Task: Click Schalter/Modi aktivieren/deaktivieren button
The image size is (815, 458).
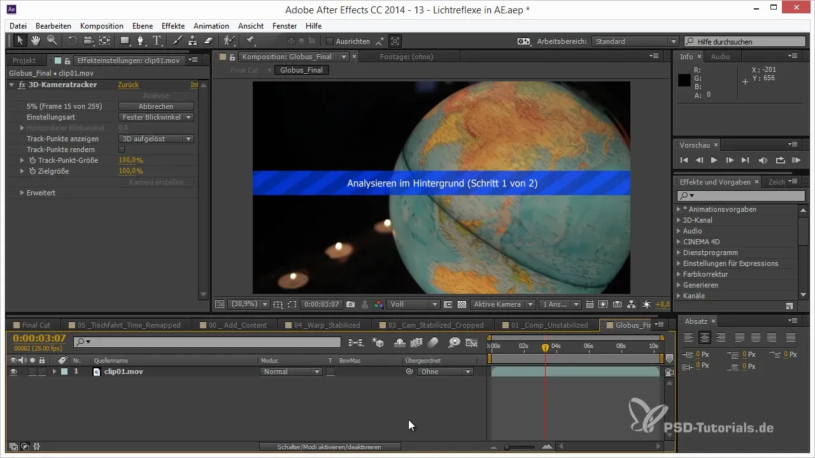Action: [x=330, y=447]
